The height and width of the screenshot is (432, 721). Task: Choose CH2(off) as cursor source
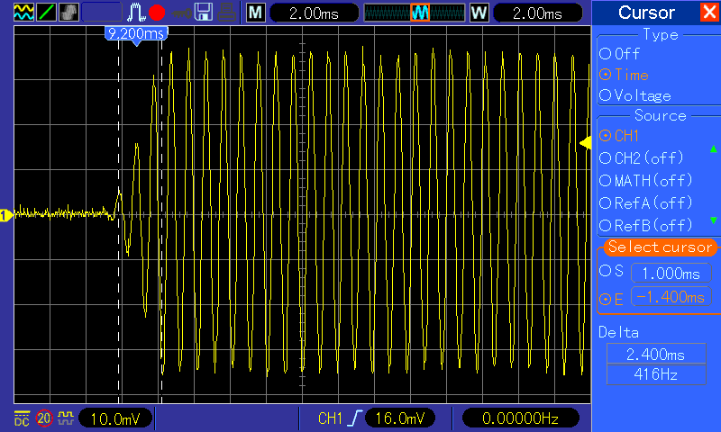(643, 157)
